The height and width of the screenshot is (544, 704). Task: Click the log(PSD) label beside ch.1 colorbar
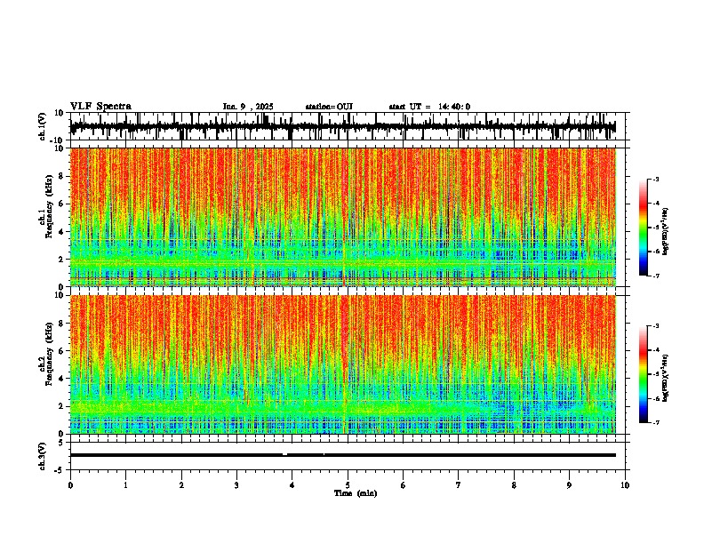tap(665, 232)
